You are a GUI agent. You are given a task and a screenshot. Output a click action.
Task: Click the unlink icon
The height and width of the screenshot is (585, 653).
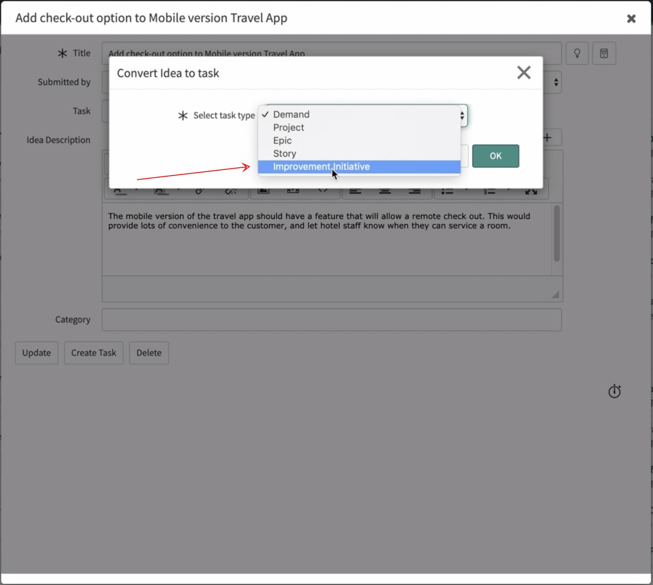pos(230,190)
